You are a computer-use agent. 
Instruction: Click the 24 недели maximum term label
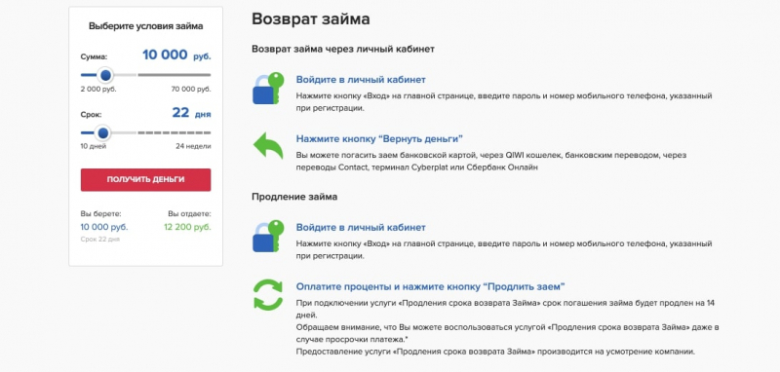click(193, 146)
